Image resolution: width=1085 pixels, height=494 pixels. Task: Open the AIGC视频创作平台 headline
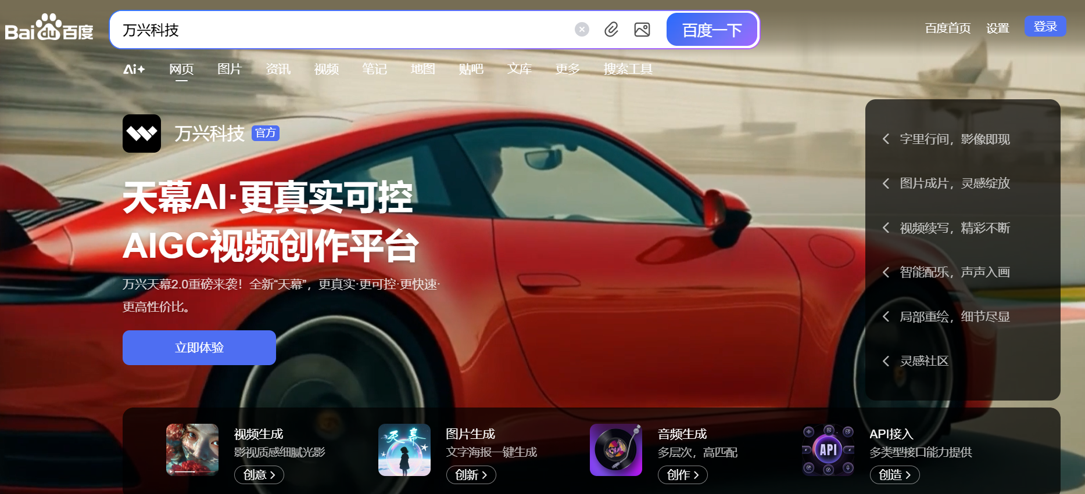pos(271,246)
